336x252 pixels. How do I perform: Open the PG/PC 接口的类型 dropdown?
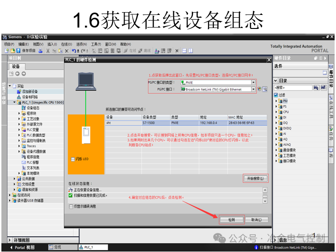tap(253, 82)
